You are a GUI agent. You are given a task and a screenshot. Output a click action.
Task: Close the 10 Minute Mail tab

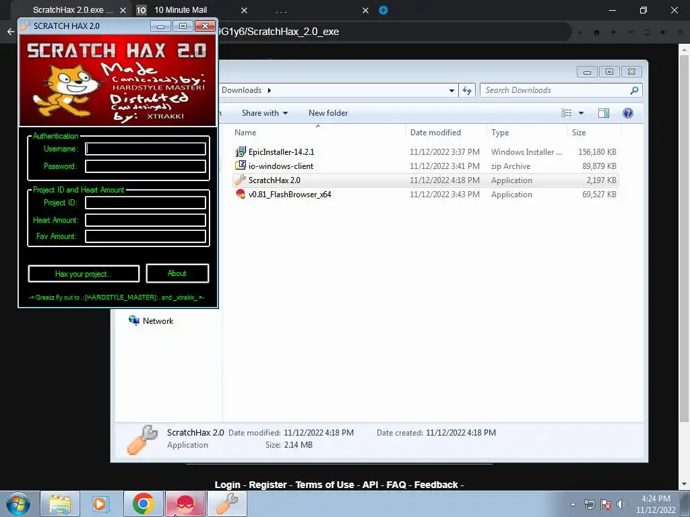tap(244, 11)
